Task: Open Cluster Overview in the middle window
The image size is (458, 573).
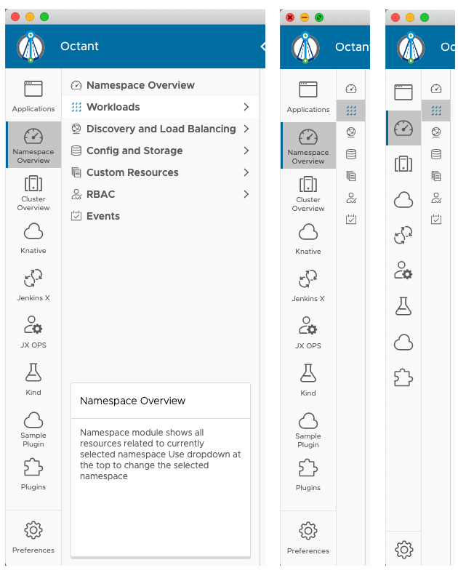Action: (308, 193)
